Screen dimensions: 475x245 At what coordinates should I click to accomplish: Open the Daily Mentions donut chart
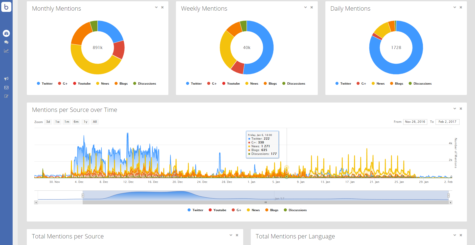(396, 47)
